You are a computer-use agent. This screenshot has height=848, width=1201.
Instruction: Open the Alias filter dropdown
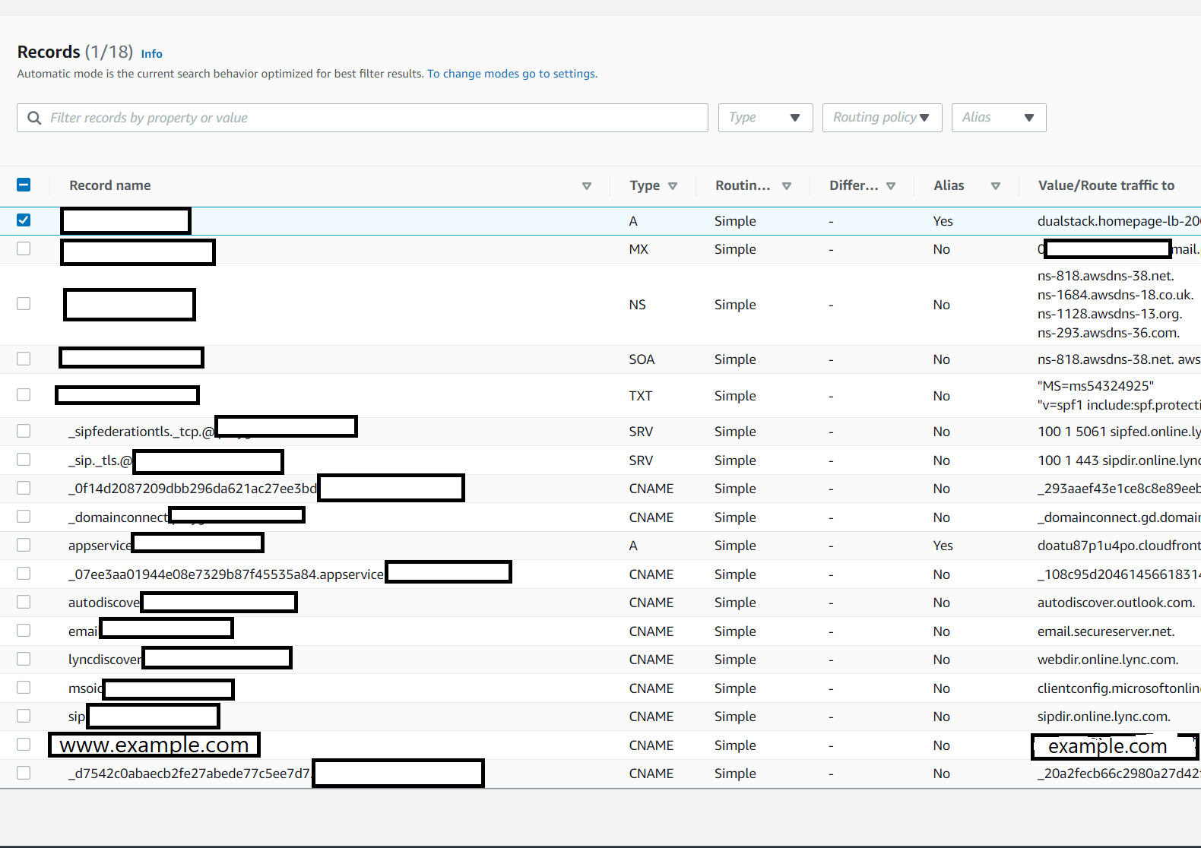coord(999,118)
